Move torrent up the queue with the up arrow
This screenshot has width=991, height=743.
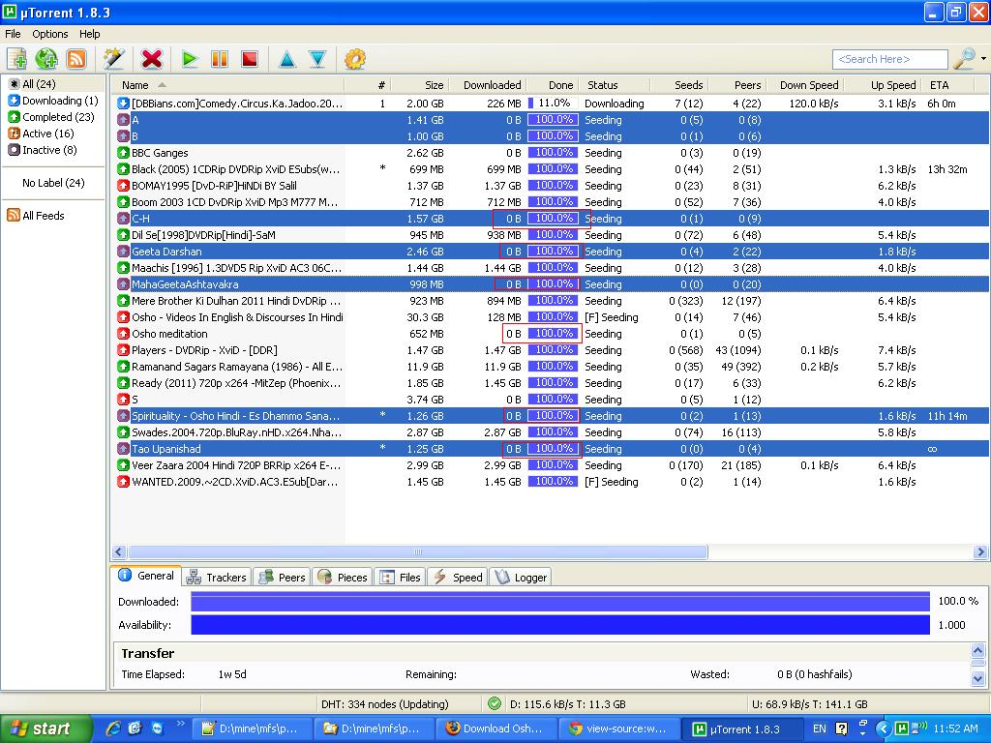click(x=287, y=60)
